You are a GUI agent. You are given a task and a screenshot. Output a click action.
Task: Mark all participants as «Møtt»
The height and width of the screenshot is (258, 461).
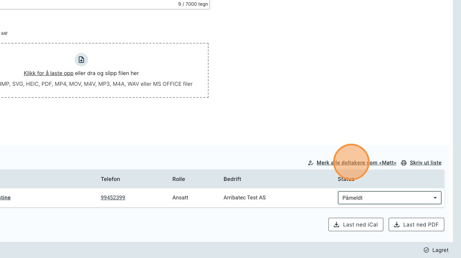[x=356, y=163]
